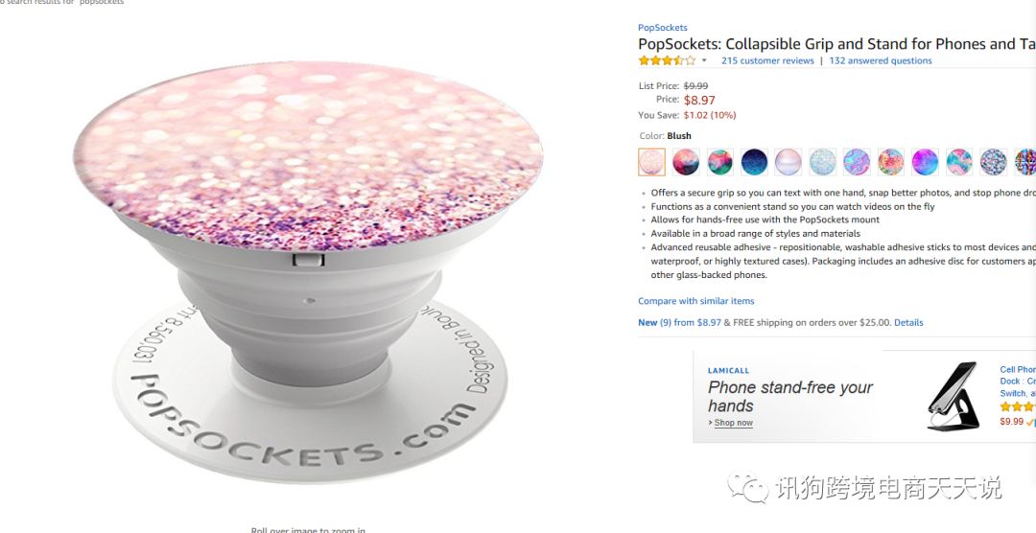Select the magenta to blue gradient swatch

point(925,162)
